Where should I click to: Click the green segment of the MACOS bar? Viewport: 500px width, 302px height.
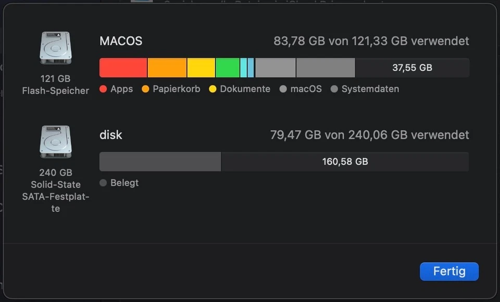click(227, 67)
